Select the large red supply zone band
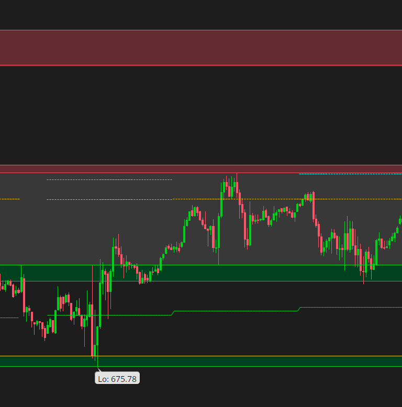 [x=201, y=48]
